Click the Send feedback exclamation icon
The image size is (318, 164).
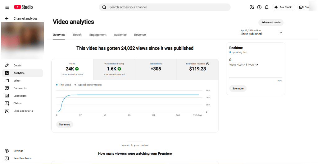[7, 158]
